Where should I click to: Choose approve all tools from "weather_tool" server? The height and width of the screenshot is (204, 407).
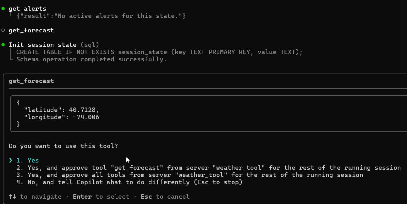(195, 175)
